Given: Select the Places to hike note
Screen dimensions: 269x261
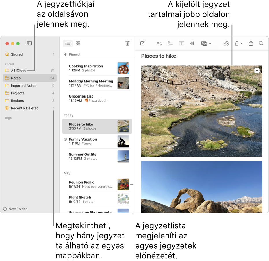Looking at the screenshot, I should (x=97, y=126).
